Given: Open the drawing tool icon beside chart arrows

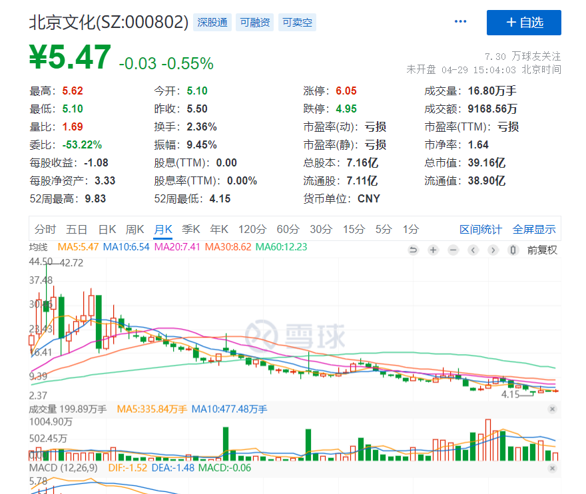Looking at the screenshot, I should 513,250.
